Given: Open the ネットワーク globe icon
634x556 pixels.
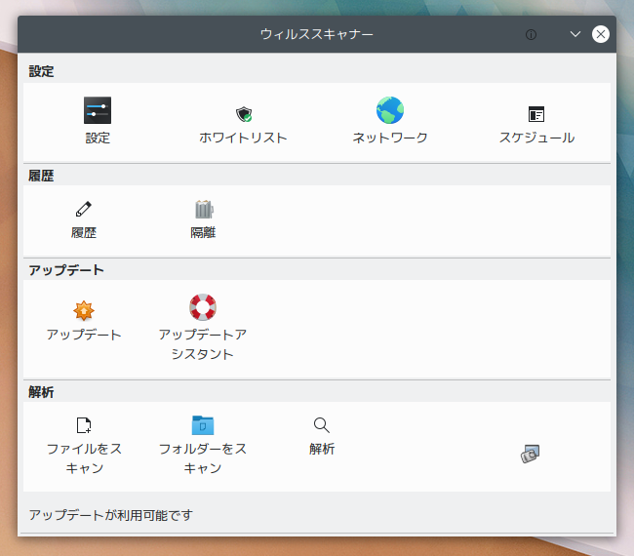Looking at the screenshot, I should [390, 110].
